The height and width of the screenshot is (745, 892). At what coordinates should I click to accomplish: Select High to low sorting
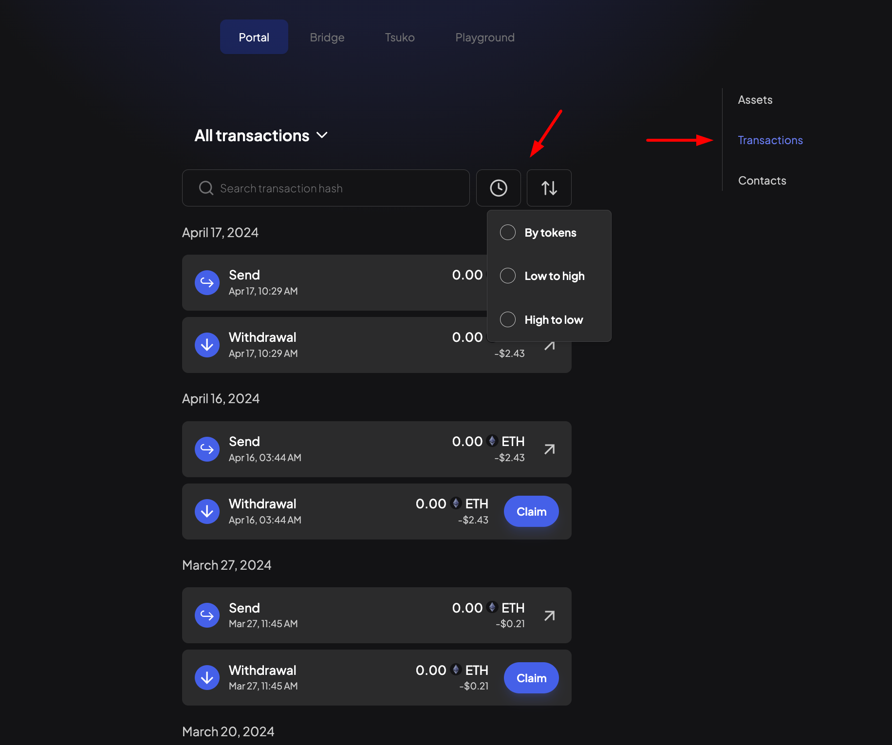[507, 319]
